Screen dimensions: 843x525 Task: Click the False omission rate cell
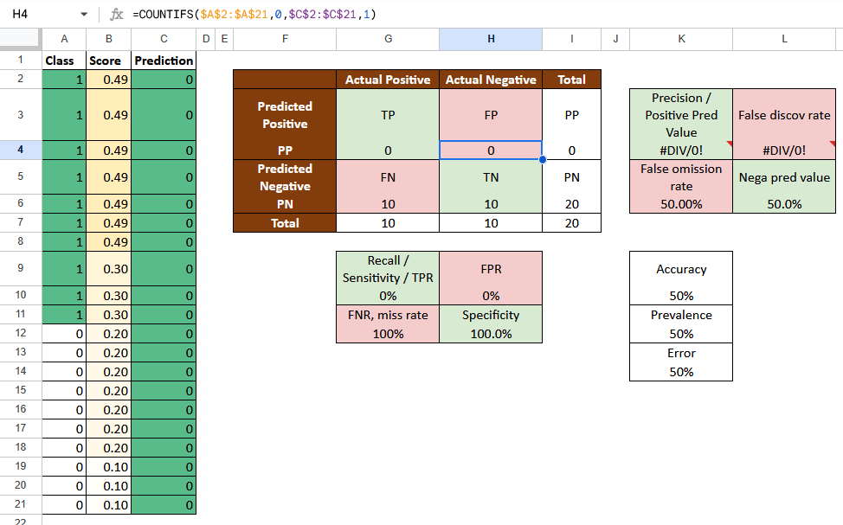click(681, 177)
